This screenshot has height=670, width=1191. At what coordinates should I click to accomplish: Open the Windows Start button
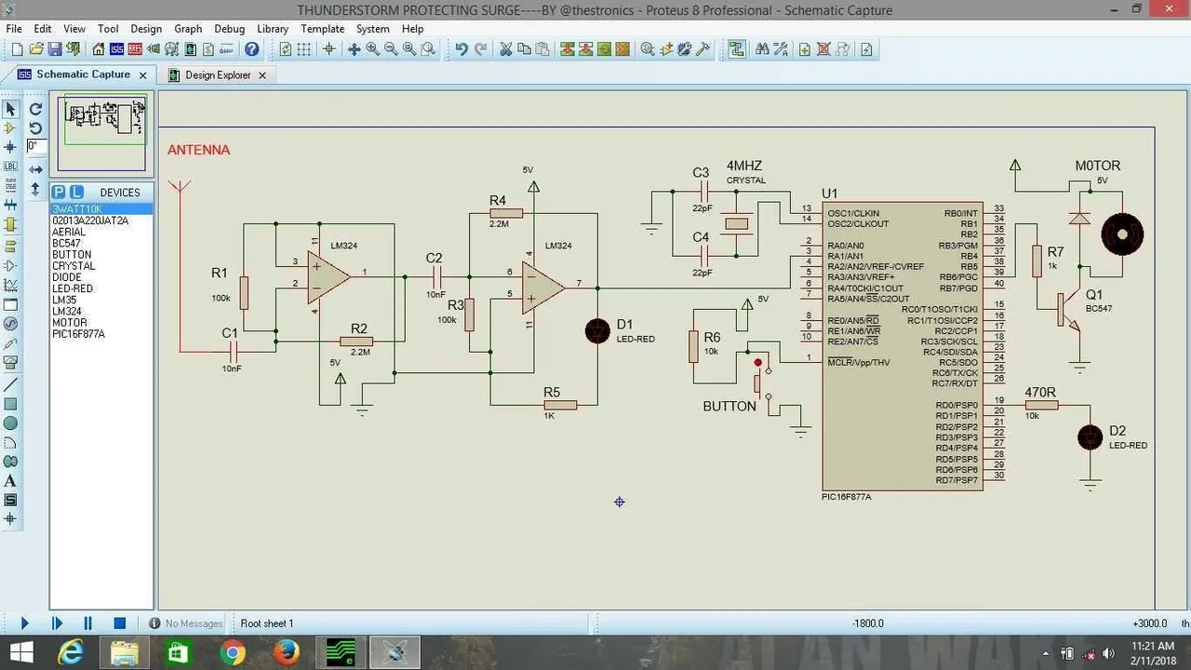tap(20, 652)
